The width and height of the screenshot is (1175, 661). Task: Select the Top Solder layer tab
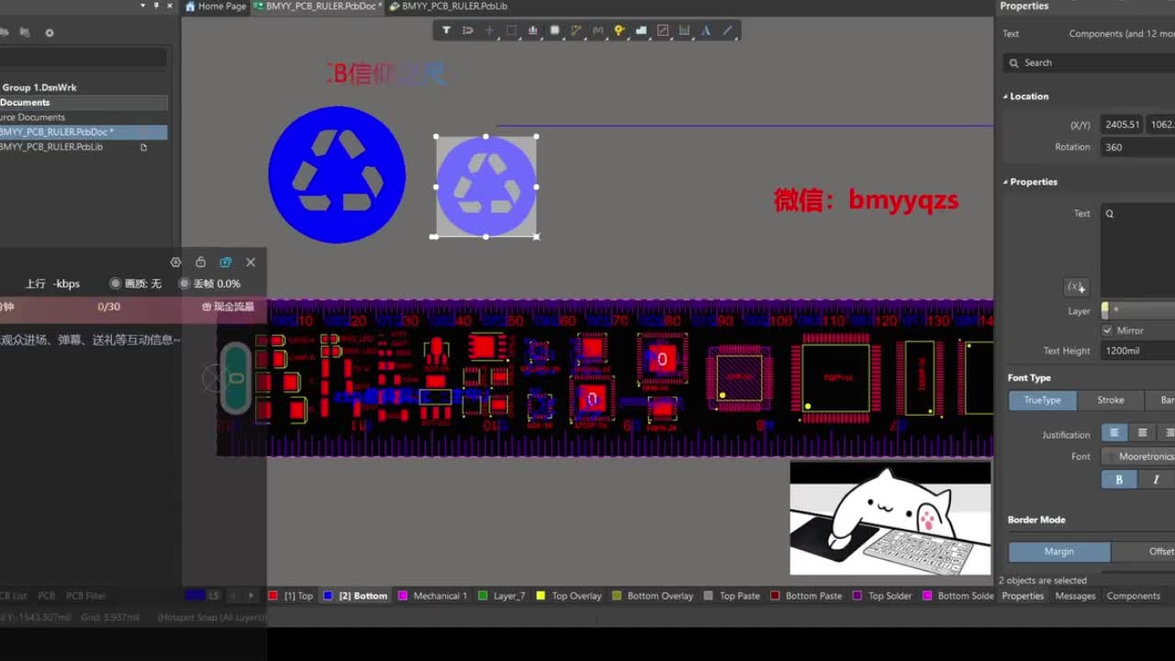[x=882, y=596]
